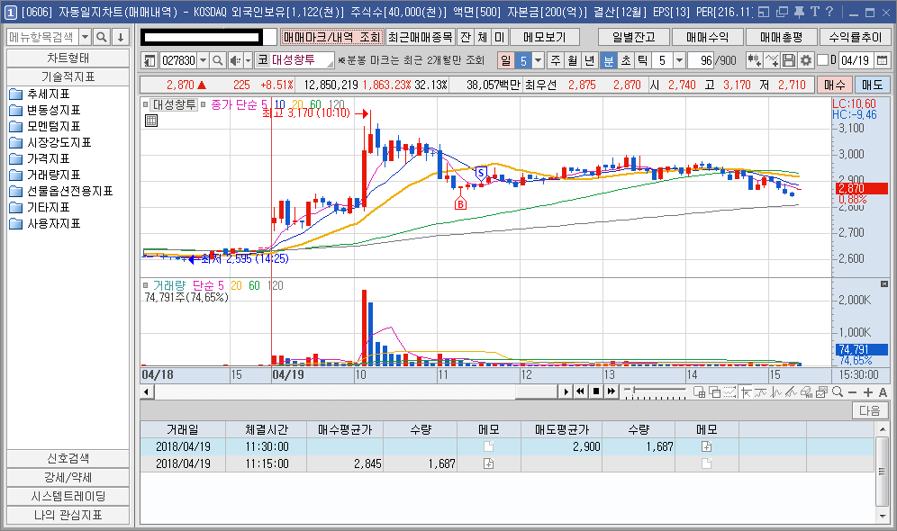This screenshot has width=897, height=531.
Task: Click the 메모보기 button
Action: pyautogui.click(x=545, y=37)
